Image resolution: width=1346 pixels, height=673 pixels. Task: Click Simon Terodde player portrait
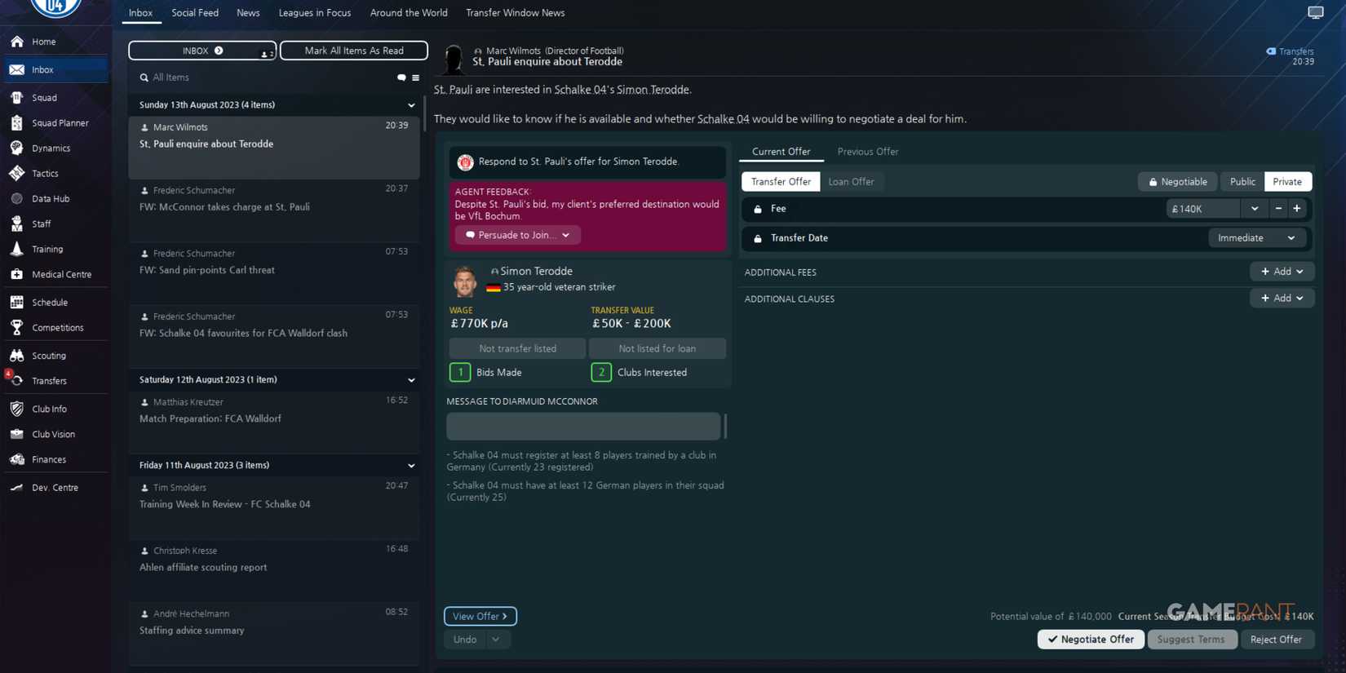click(465, 281)
